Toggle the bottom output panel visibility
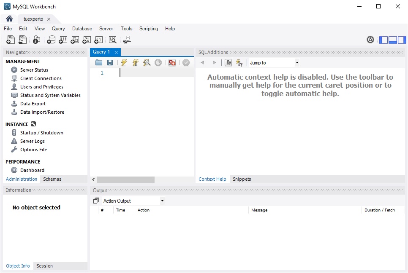 [x=392, y=40]
